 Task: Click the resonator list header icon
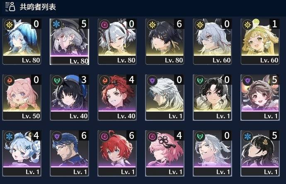[x=10, y=7]
